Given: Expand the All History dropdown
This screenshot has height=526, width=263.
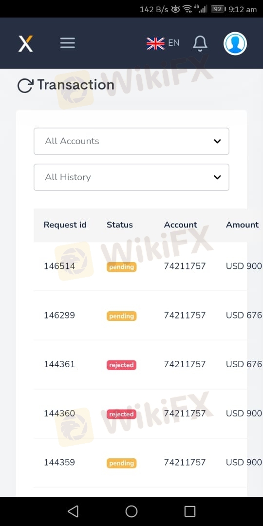Looking at the screenshot, I should point(131,177).
